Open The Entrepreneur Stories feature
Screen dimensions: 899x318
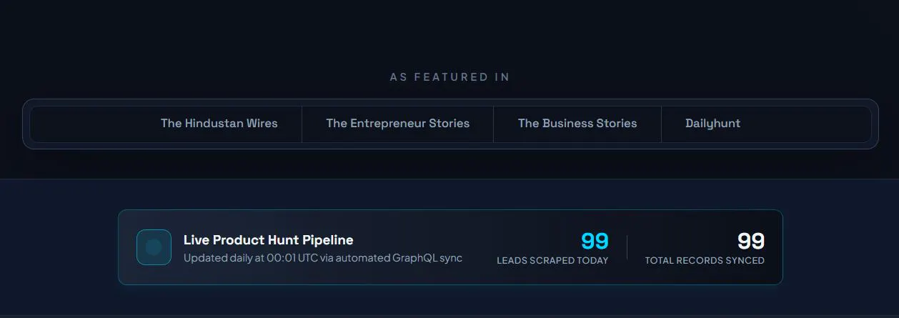pyautogui.click(x=397, y=123)
